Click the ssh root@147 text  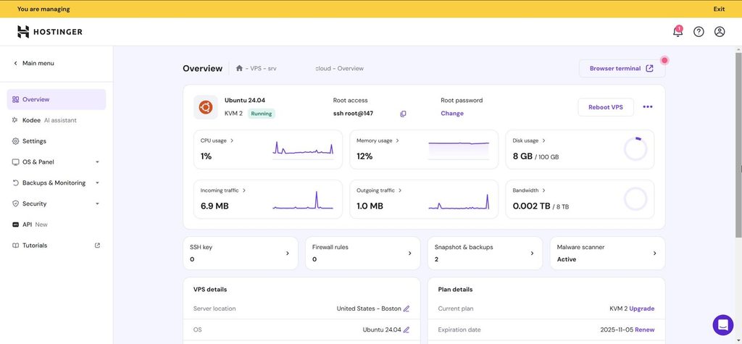pos(353,114)
